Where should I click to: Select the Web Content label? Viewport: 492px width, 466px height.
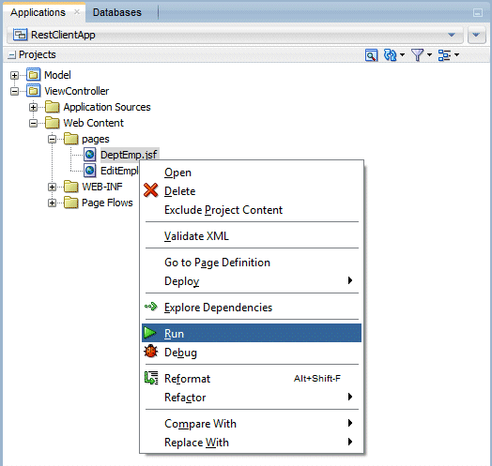pyautogui.click(x=94, y=123)
